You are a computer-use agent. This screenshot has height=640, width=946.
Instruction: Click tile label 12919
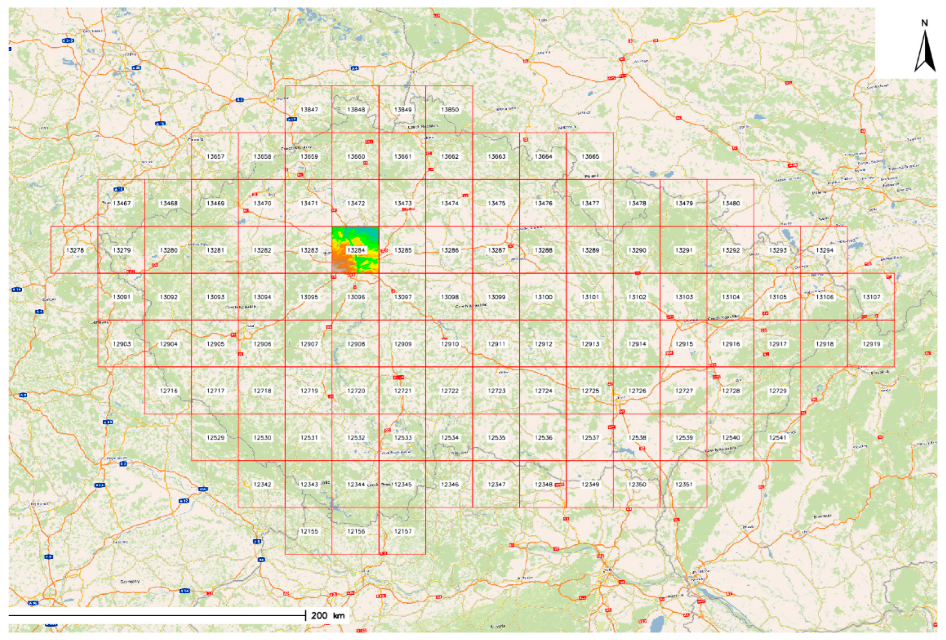(871, 344)
